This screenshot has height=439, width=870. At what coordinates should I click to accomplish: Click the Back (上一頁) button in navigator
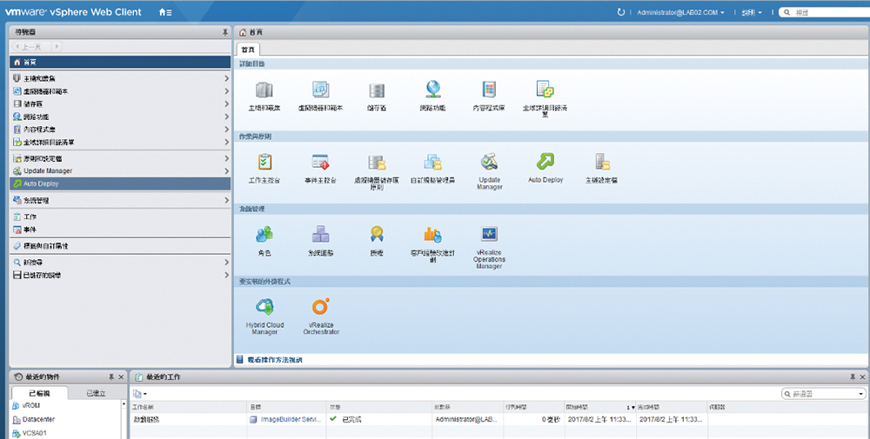[x=31, y=47]
